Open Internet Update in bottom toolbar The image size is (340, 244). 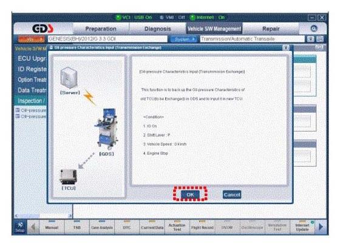click(302, 227)
